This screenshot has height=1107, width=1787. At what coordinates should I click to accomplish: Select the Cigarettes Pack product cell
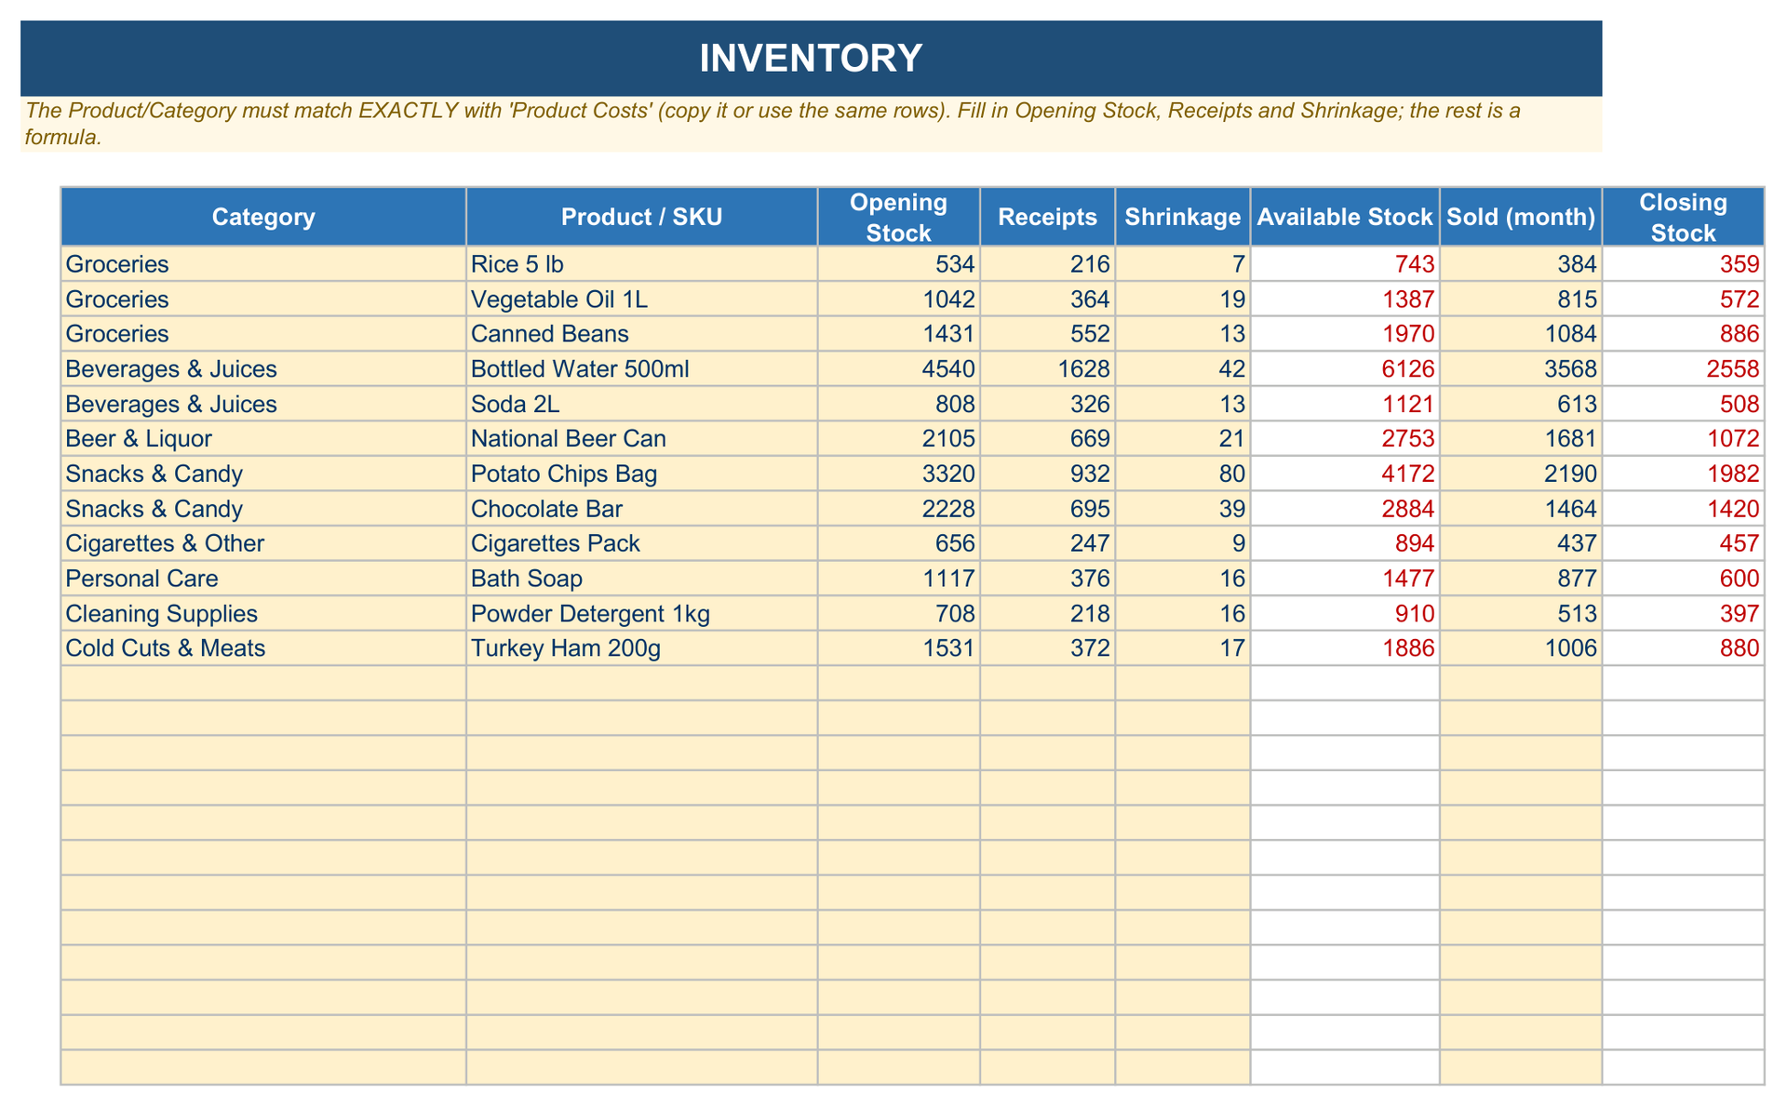(641, 543)
